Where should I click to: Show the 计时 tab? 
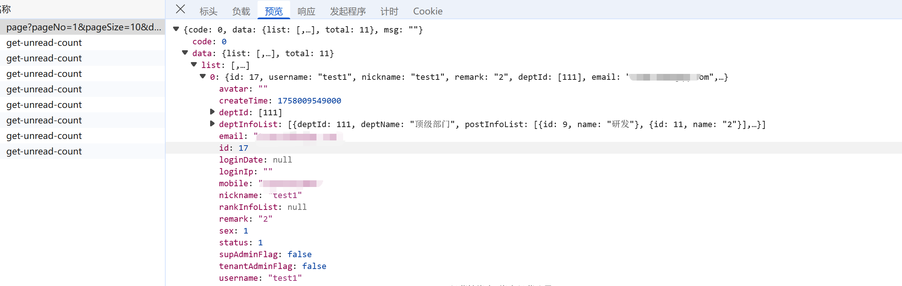click(x=389, y=11)
